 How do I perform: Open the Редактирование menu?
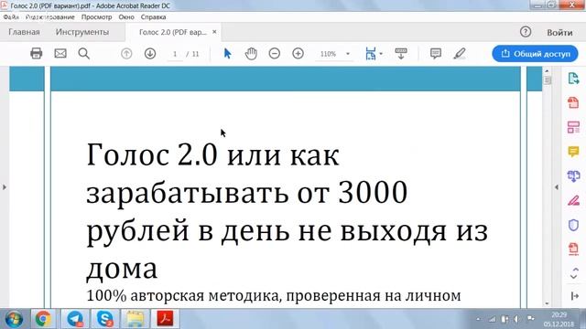tap(50, 17)
